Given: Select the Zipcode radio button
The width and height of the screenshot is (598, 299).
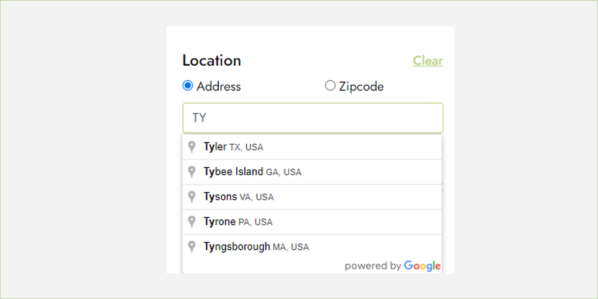Looking at the screenshot, I should pyautogui.click(x=330, y=86).
